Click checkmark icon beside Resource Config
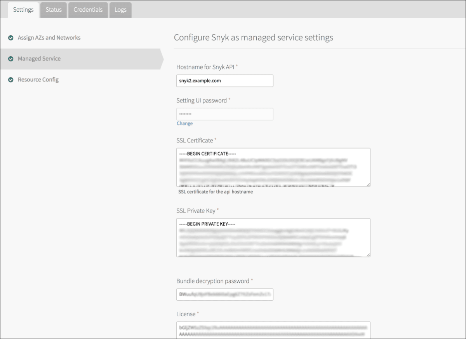466x339 pixels. [11, 80]
